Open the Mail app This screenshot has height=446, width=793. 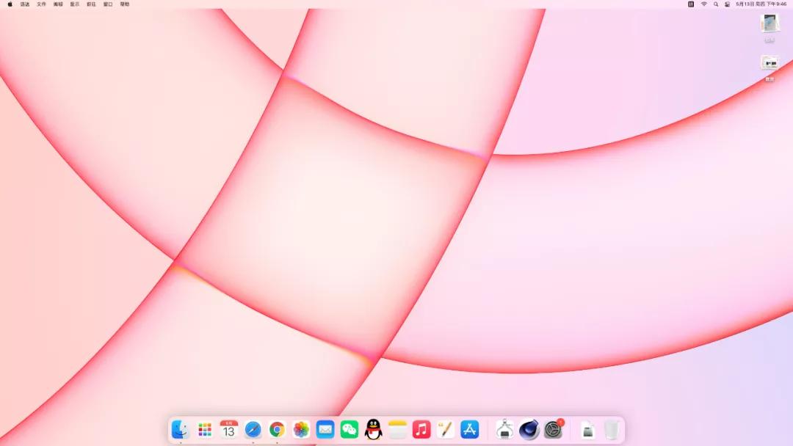tap(325, 430)
